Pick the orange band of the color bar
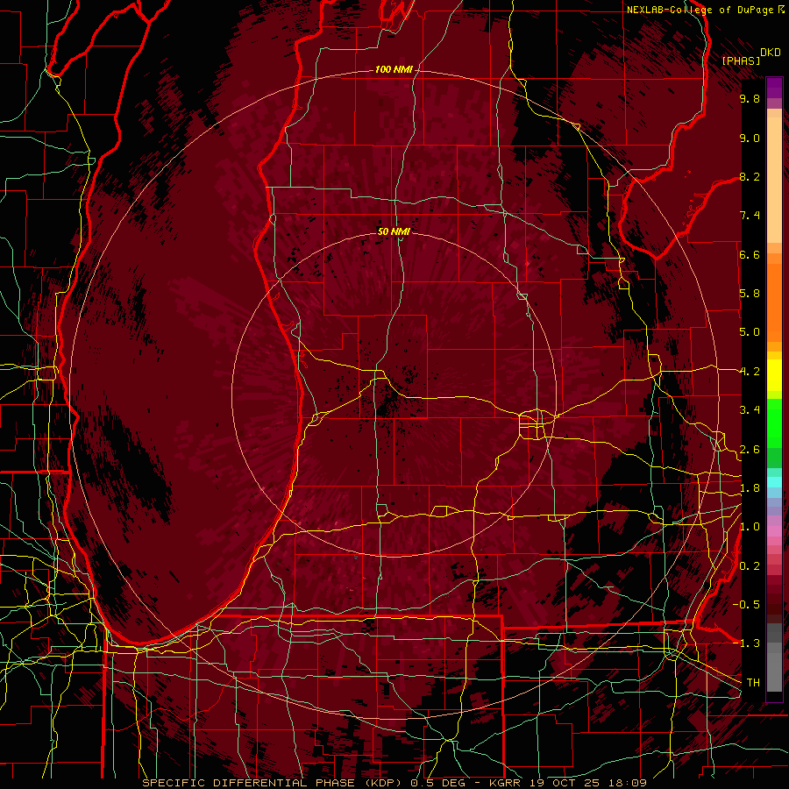Screen dimensions: 789x789 [774, 302]
